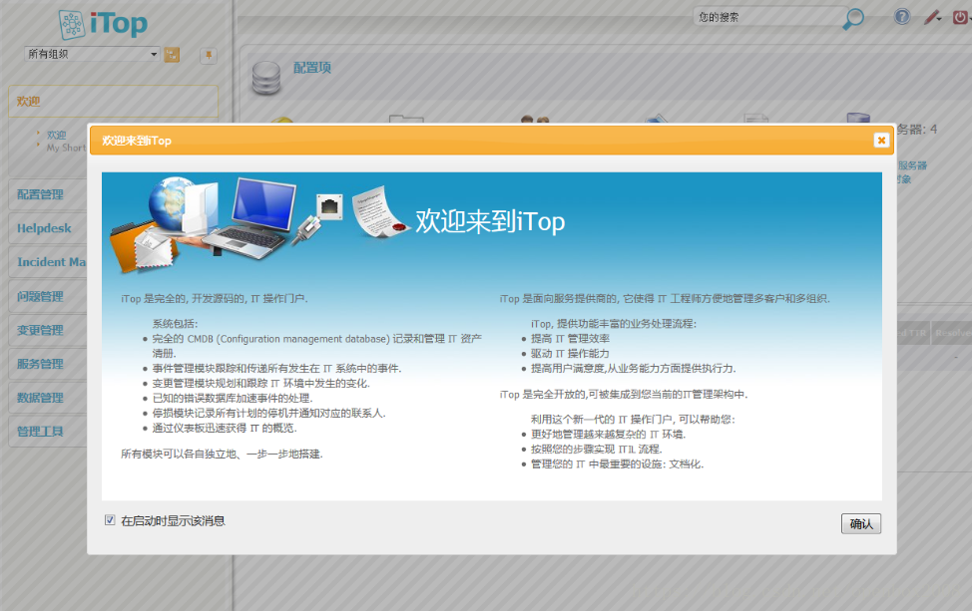This screenshot has width=972, height=611.
Task: Expand the 数据管理 menu
Action: (48, 398)
